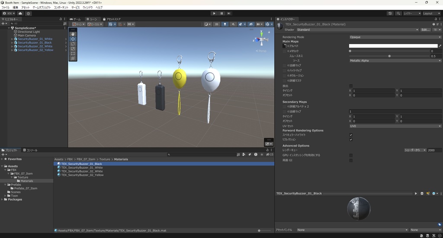The width and height of the screenshot is (443, 238).
Task: Select the Hand (view) tool in scene
Action: (73, 34)
